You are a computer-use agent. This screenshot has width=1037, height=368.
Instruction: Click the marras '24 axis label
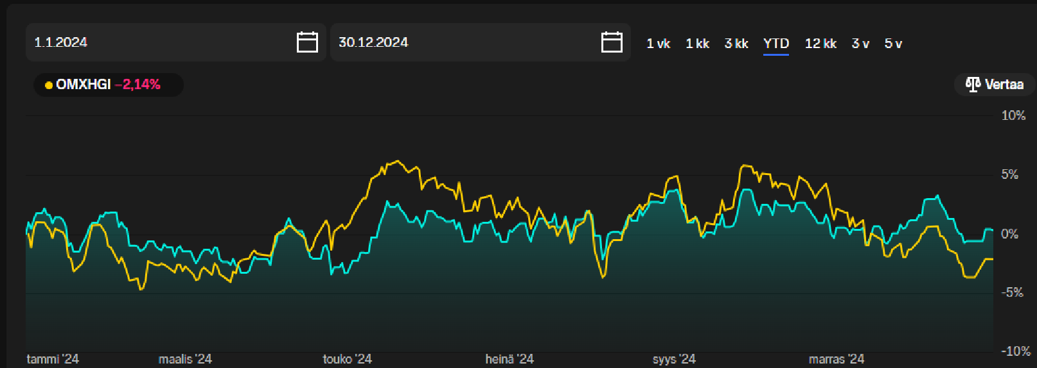(x=837, y=359)
